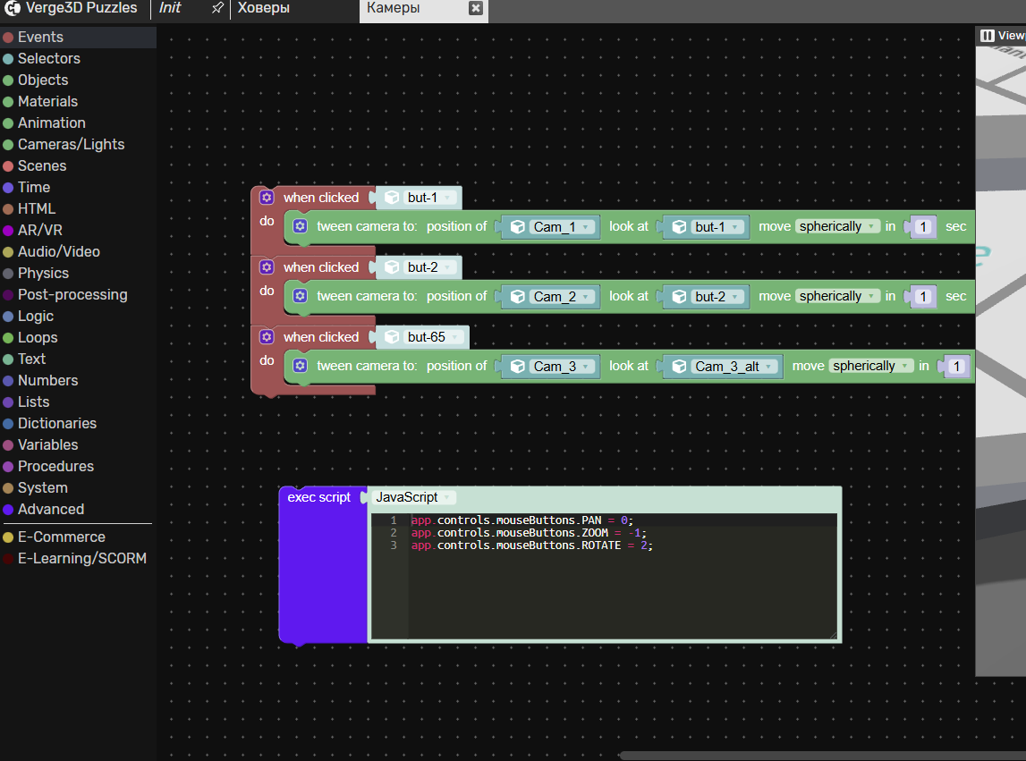Click the Verge3D Puzzles logo icon

click(x=12, y=8)
